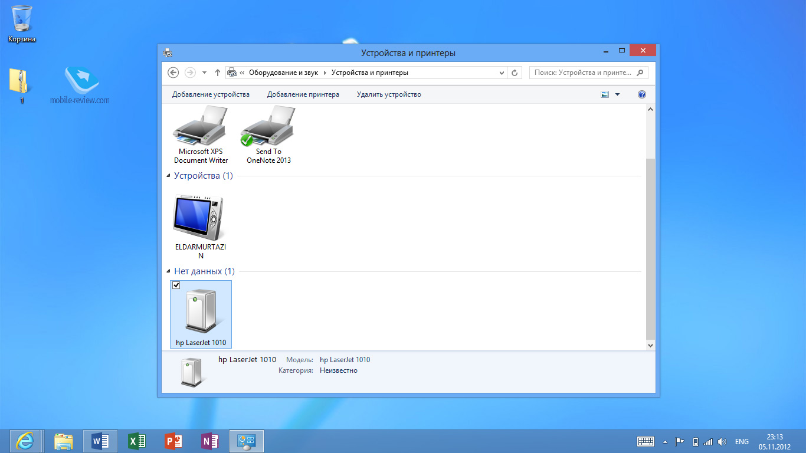
Task: Refresh the Devices and Printers view
Action: point(515,73)
